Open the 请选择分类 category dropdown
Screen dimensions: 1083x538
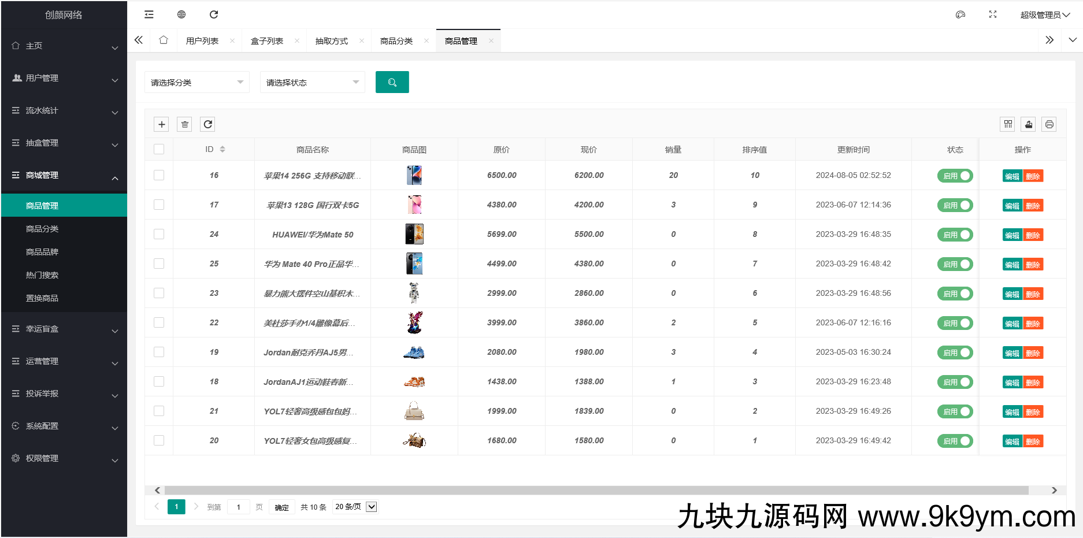pyautogui.click(x=196, y=82)
